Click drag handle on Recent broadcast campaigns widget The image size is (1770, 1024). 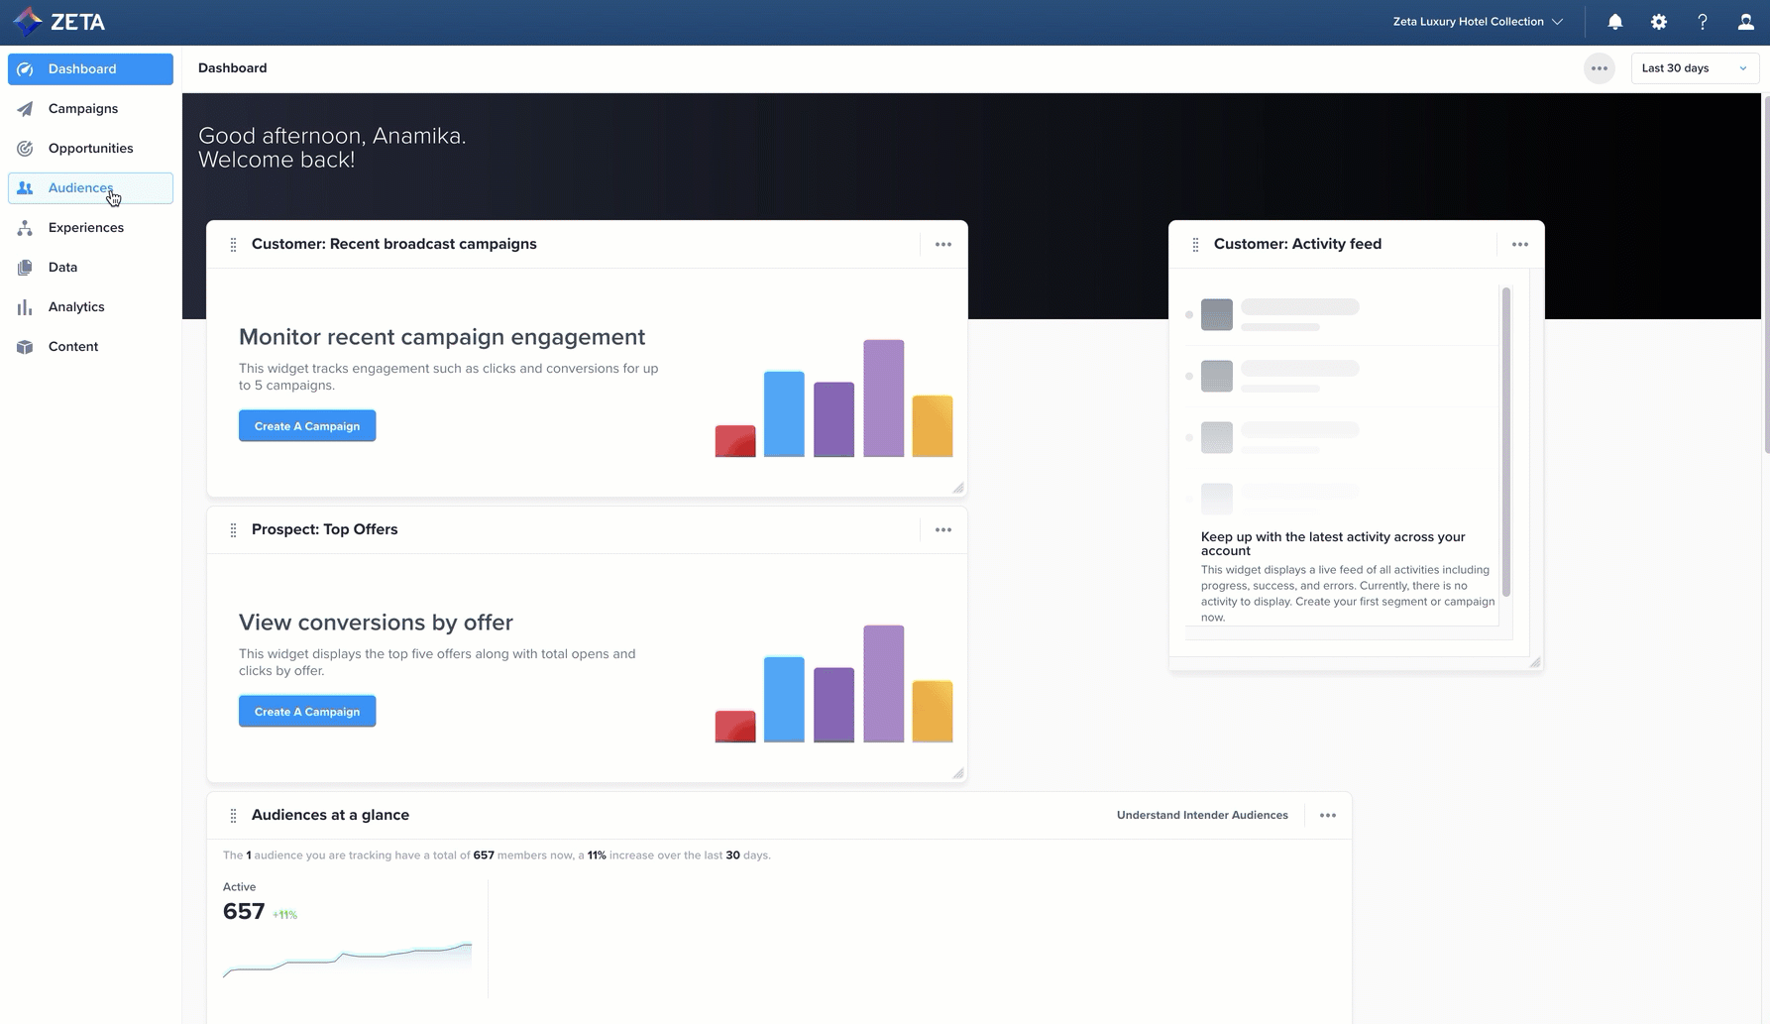click(233, 245)
